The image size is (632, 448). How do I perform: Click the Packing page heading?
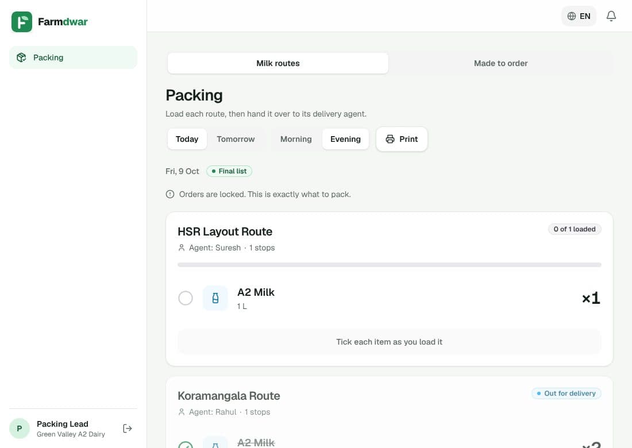194,95
